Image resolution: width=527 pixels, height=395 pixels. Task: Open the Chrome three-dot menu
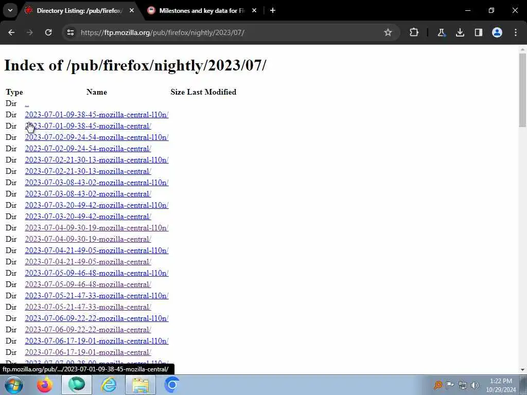(516, 32)
